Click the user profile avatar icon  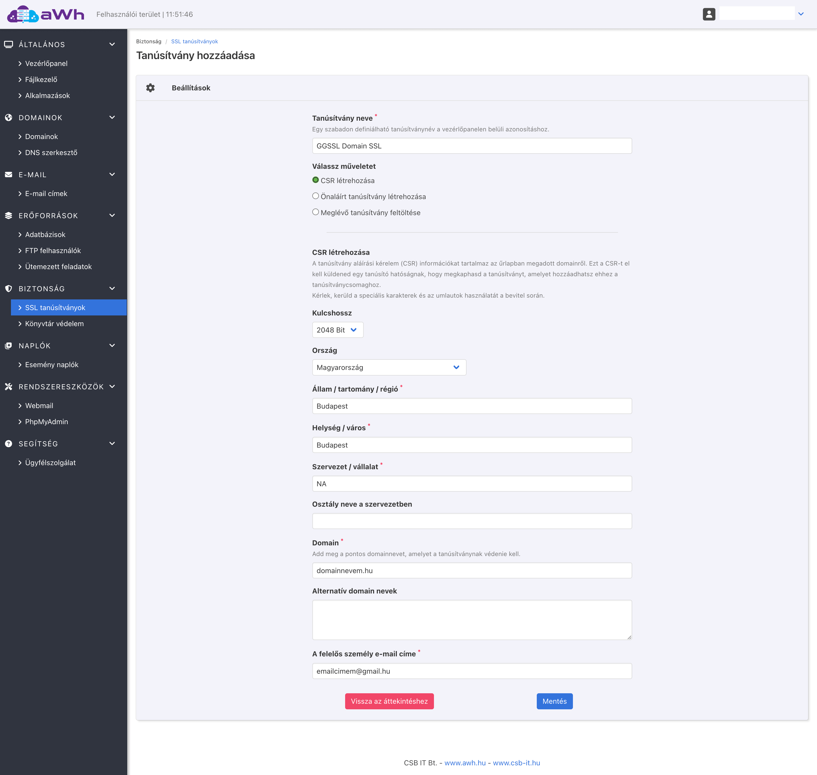click(709, 14)
